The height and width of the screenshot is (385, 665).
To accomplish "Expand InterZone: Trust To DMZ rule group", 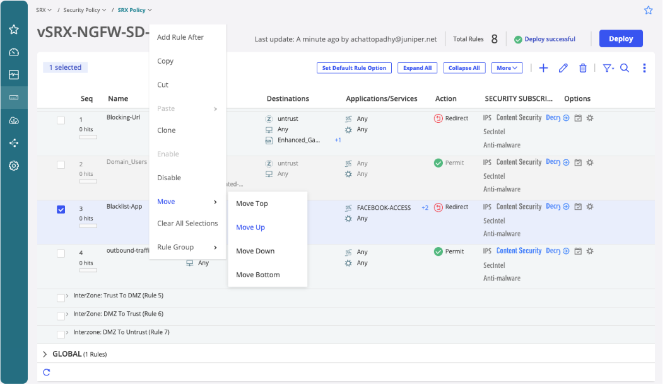I will coord(67,296).
